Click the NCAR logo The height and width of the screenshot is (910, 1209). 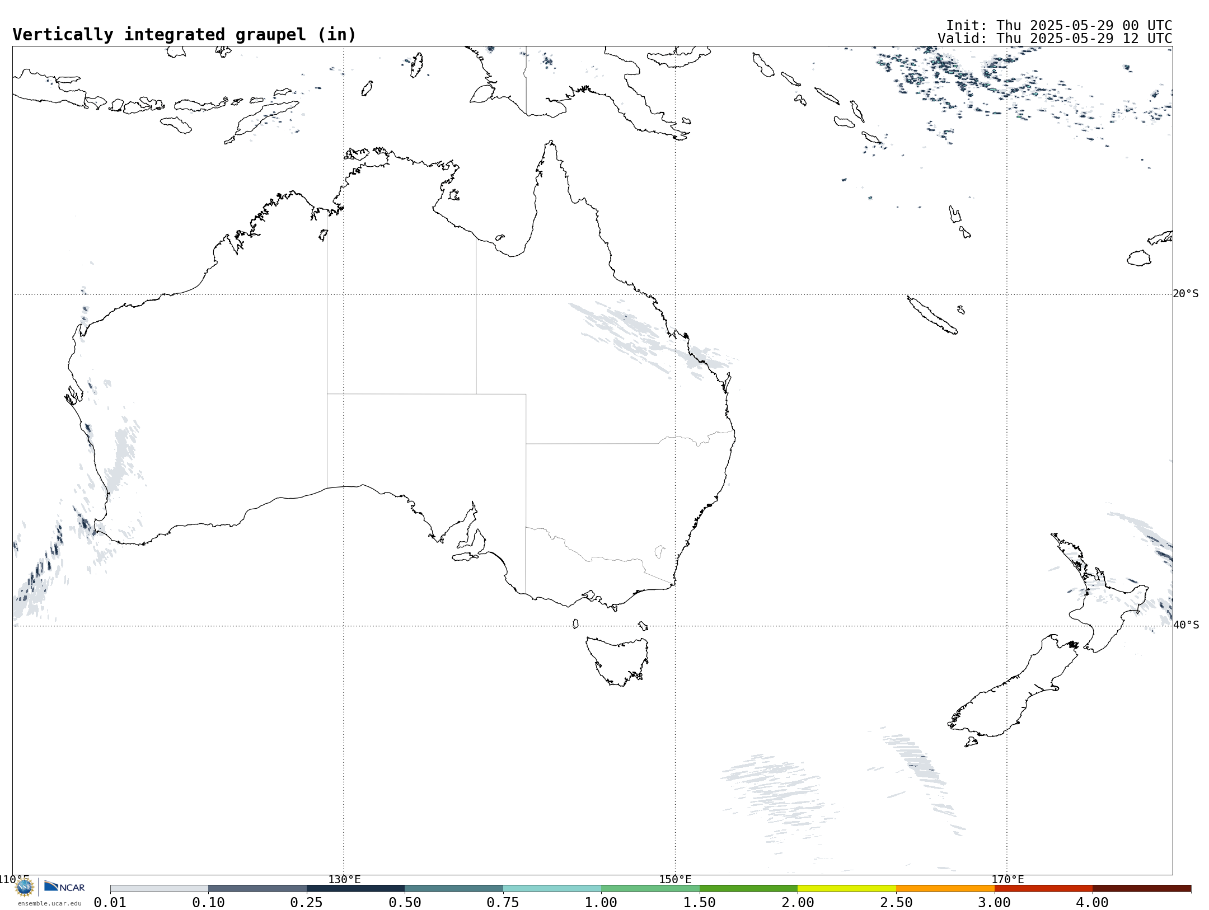click(64, 886)
